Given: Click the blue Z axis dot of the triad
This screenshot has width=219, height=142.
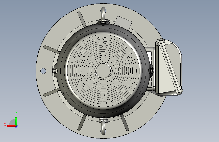Looking at the screenshot, I should (16, 126).
